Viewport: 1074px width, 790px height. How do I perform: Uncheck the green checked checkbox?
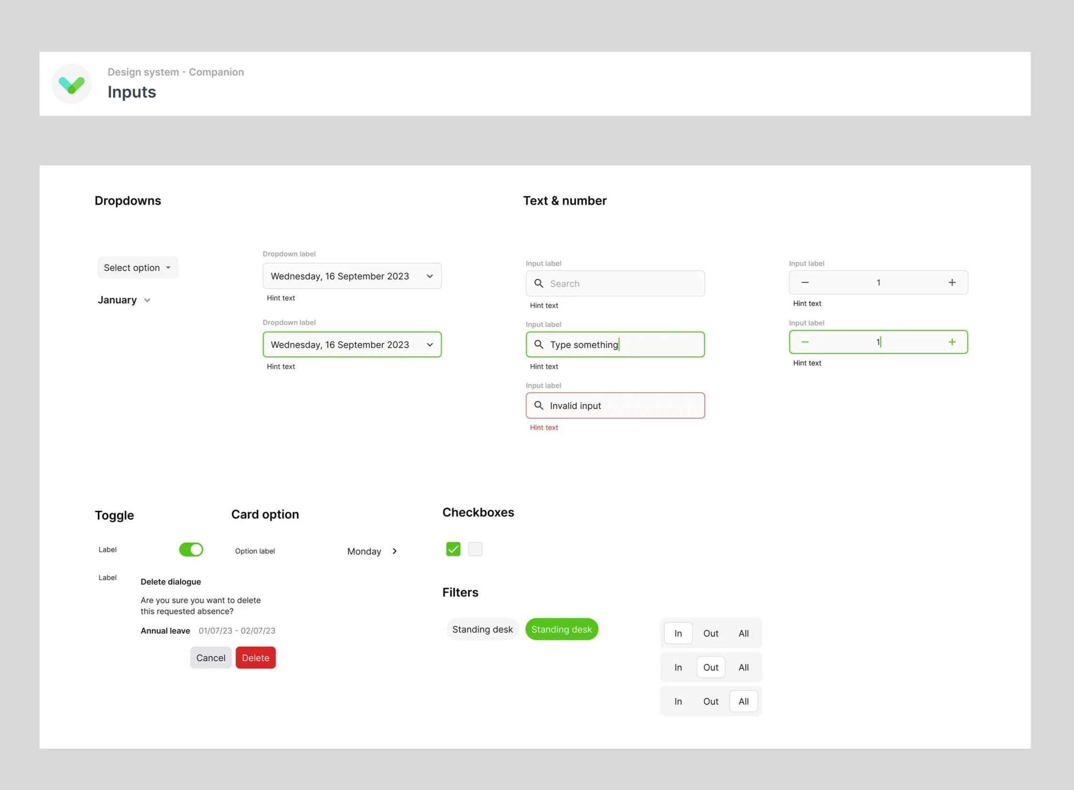(x=453, y=549)
